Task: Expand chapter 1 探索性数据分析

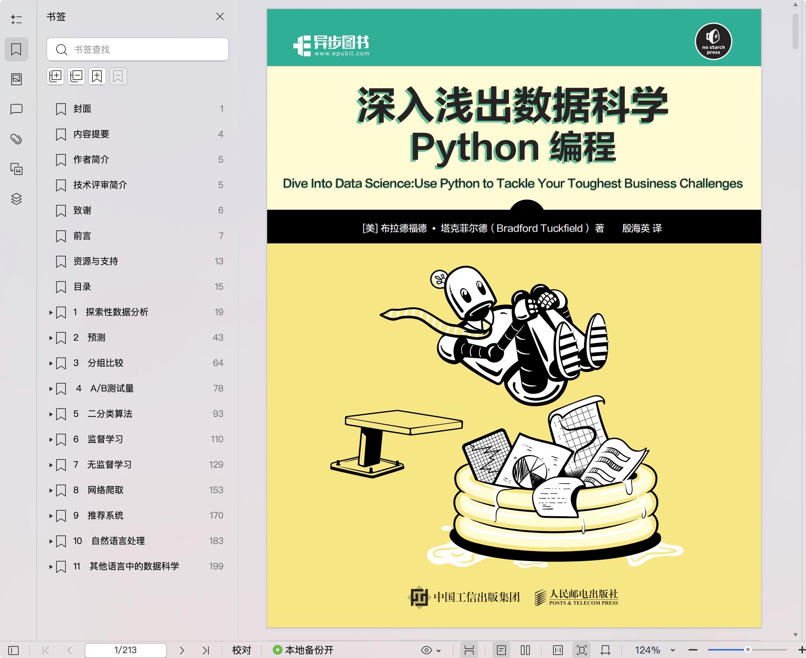Action: pyautogui.click(x=51, y=312)
